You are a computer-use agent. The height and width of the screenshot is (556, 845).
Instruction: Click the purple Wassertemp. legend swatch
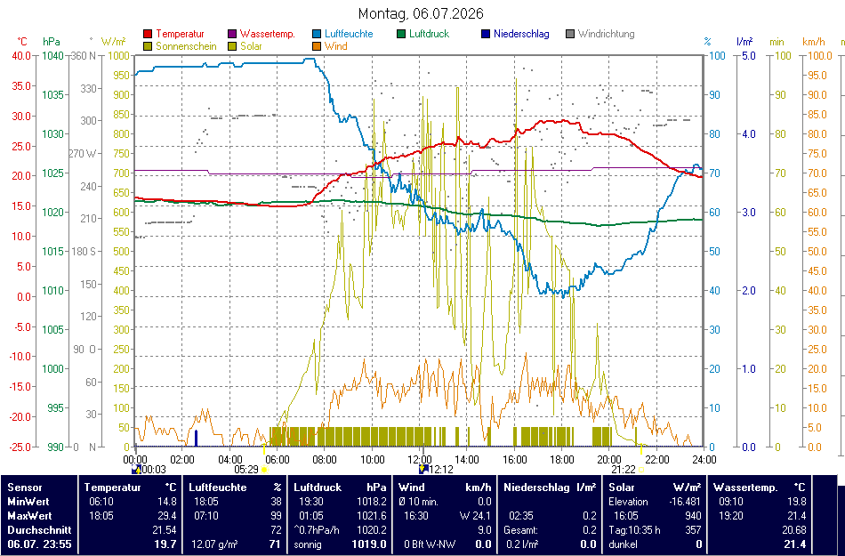click(x=232, y=34)
